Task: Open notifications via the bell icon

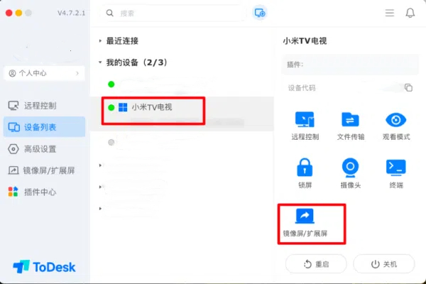Action: pos(410,13)
